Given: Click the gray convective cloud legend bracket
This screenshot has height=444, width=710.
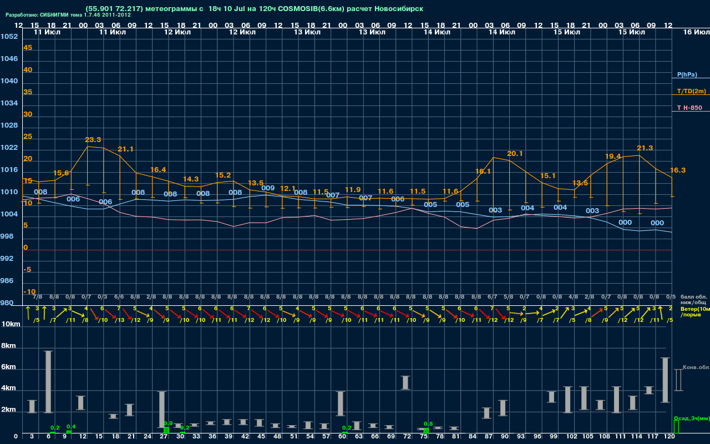Looking at the screenshot, I should [x=678, y=380].
